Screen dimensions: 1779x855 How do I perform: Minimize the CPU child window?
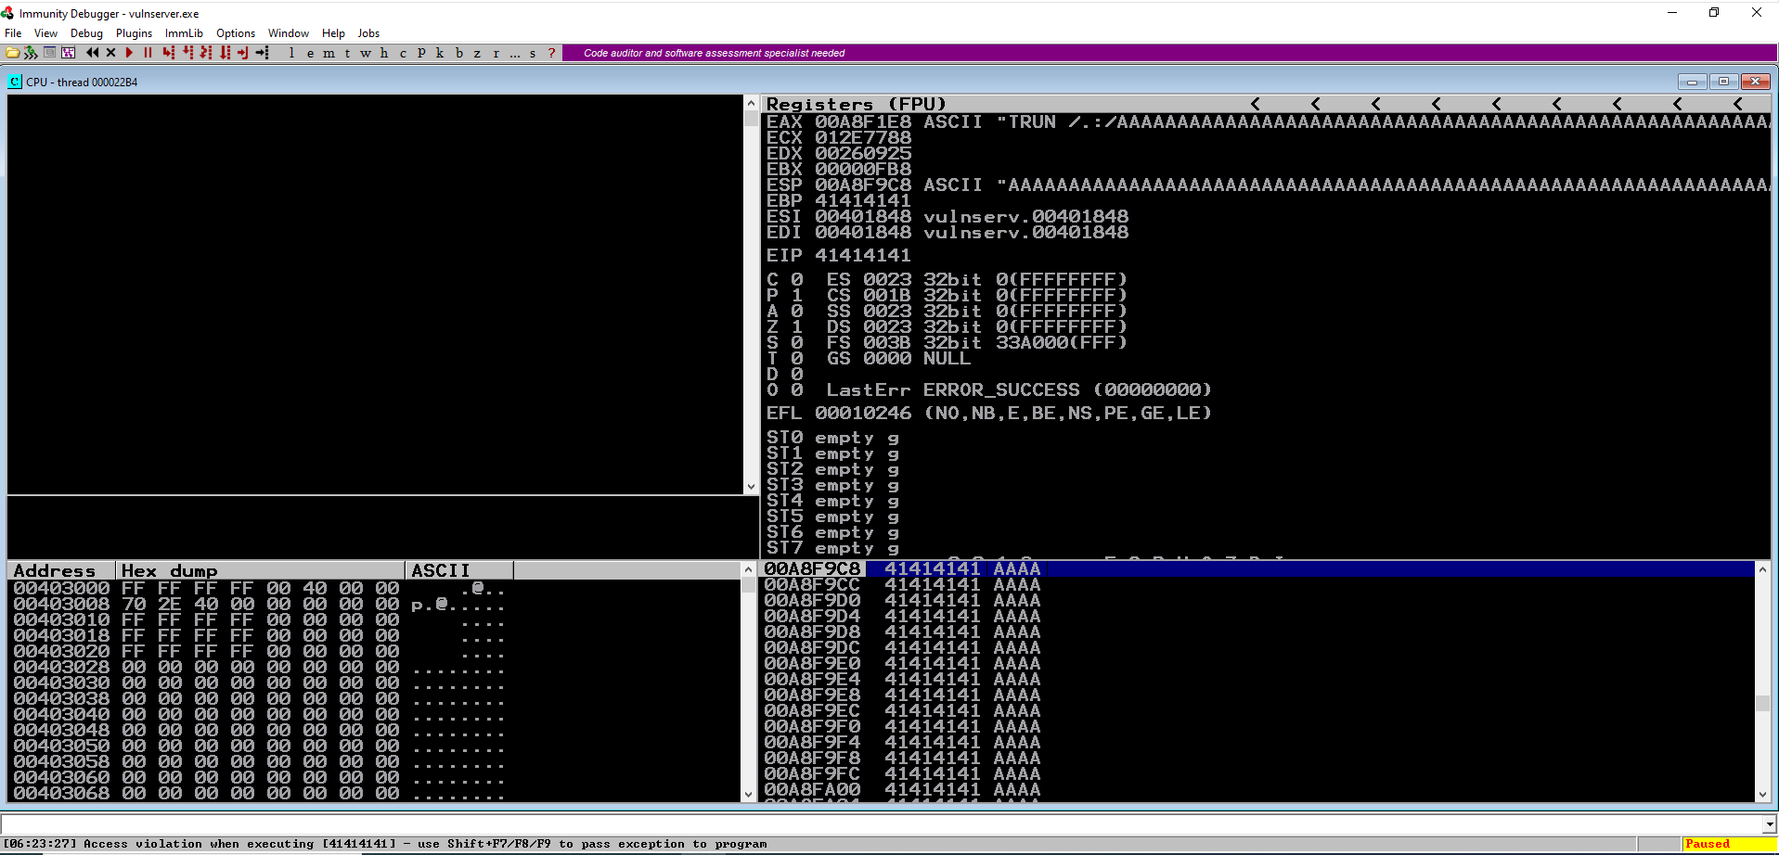1692,82
